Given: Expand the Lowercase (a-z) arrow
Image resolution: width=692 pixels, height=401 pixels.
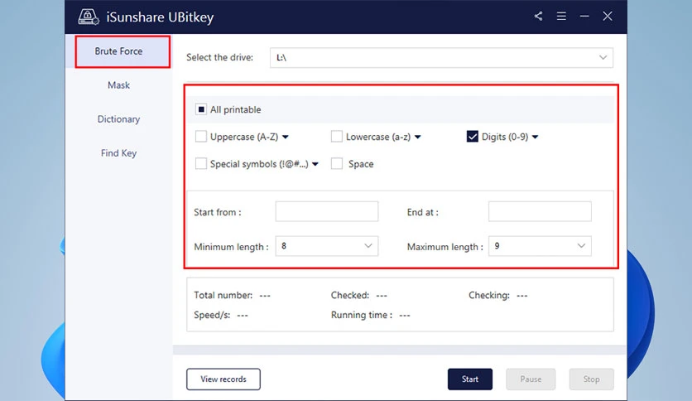Looking at the screenshot, I should (x=417, y=137).
